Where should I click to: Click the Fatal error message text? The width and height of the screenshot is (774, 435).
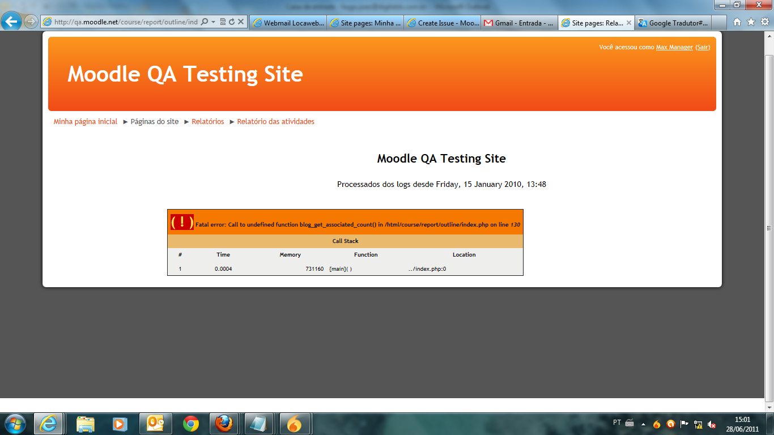[358, 225]
